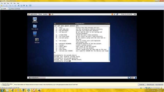The height and width of the screenshot is (92, 164).
Task: Open the terminal Terminal menu
Action: point(72,26)
